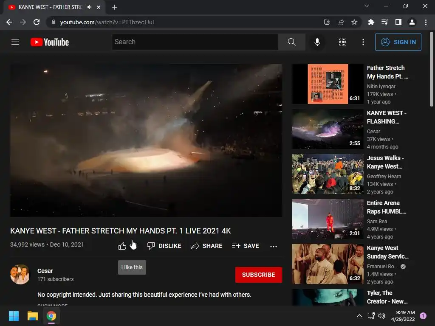The image size is (435, 326).
Task: Click channel name Emanuel Ro...
Action: point(382,267)
